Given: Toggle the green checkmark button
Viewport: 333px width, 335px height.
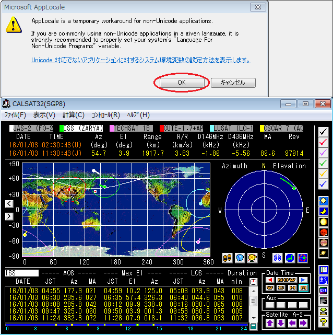Looking at the screenshot, I should pos(324,163).
